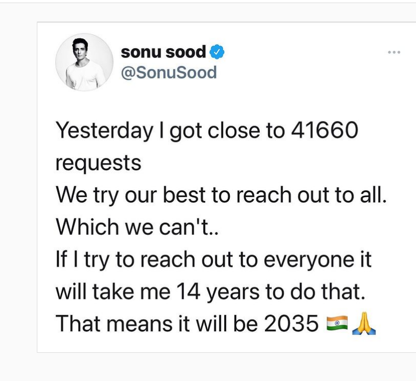Open the @SonuSood handle link
The image size is (416, 381).
point(169,72)
